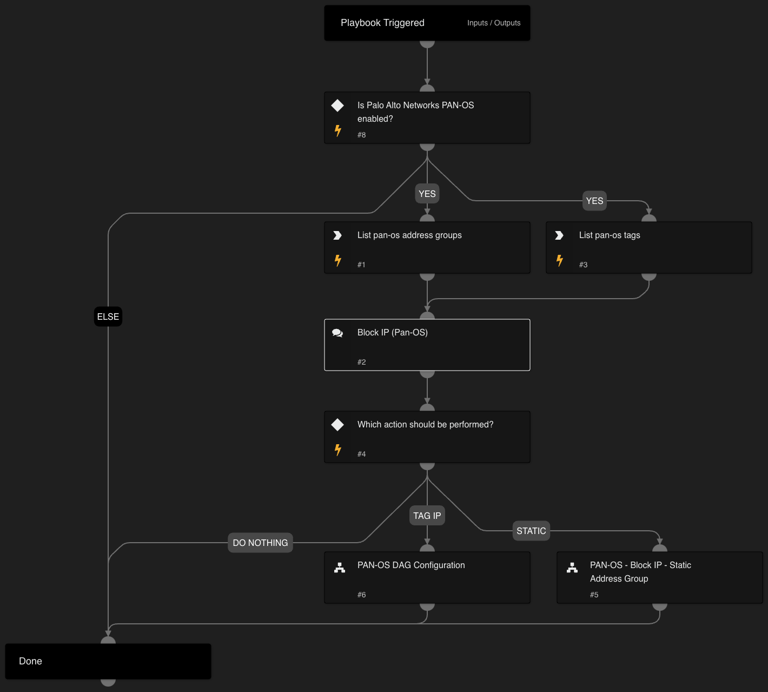Viewport: 768px width, 692px height.
Task: Click the arrow icon on List pan-os address groups
Action: click(337, 235)
